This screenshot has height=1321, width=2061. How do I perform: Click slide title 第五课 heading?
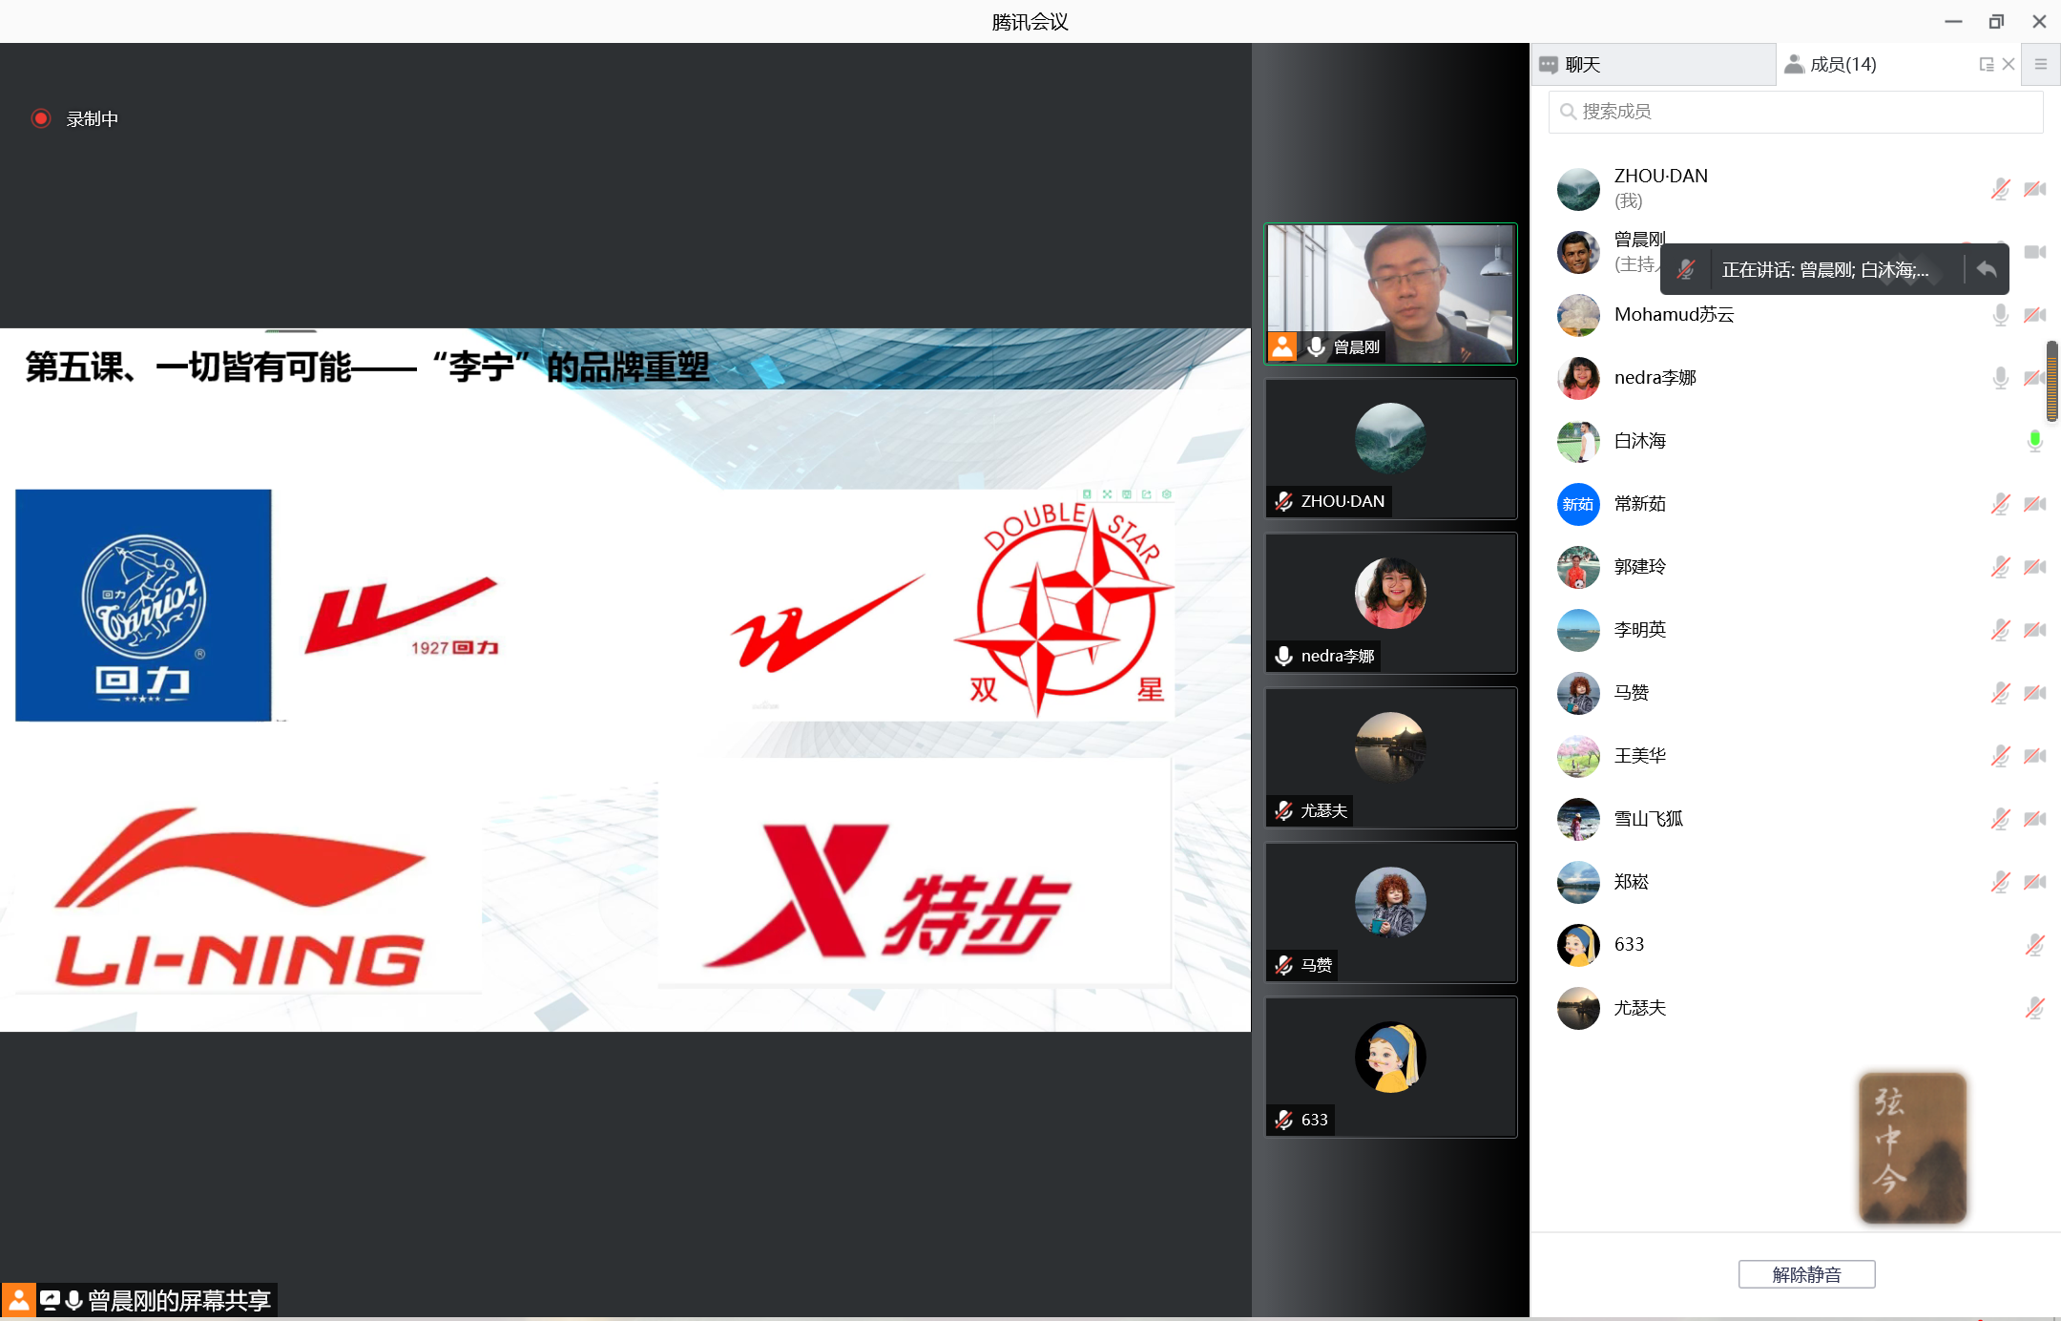[x=367, y=367]
